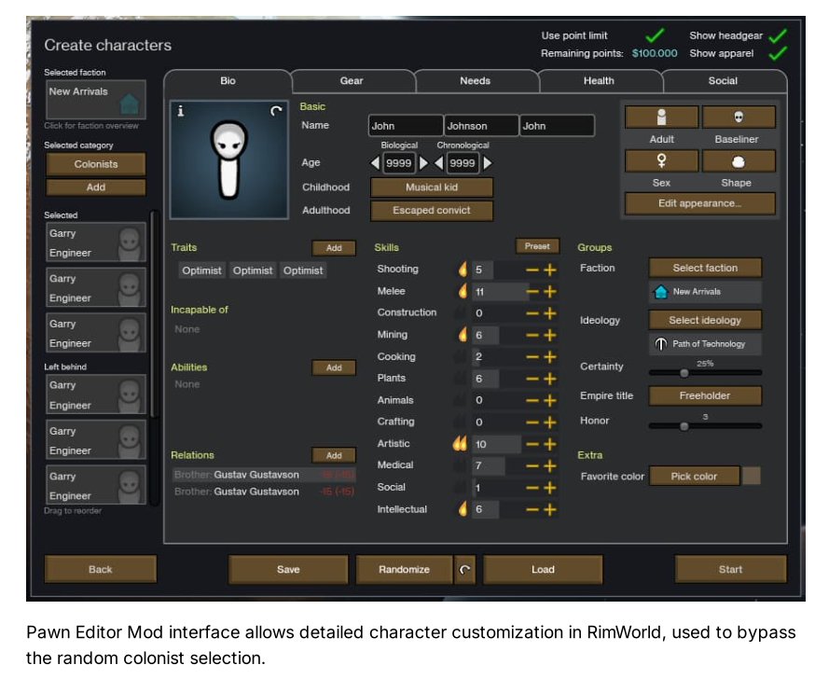Select the Adult life stage icon button

pyautogui.click(x=661, y=117)
